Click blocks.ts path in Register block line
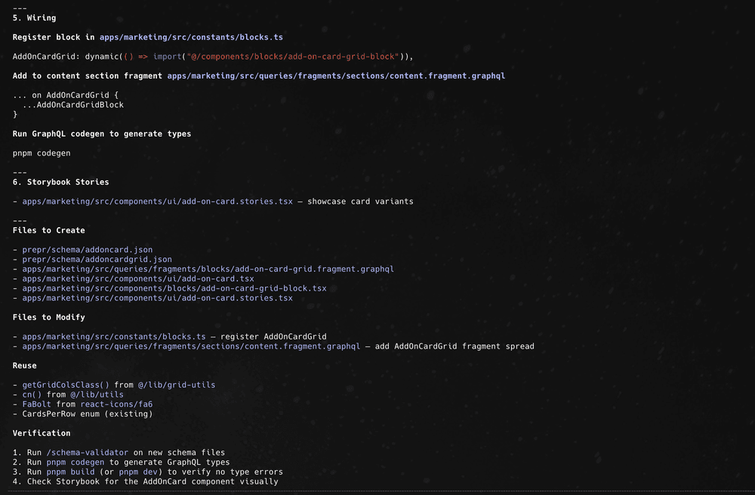Image resolution: width=755 pixels, height=495 pixels. tap(191, 37)
